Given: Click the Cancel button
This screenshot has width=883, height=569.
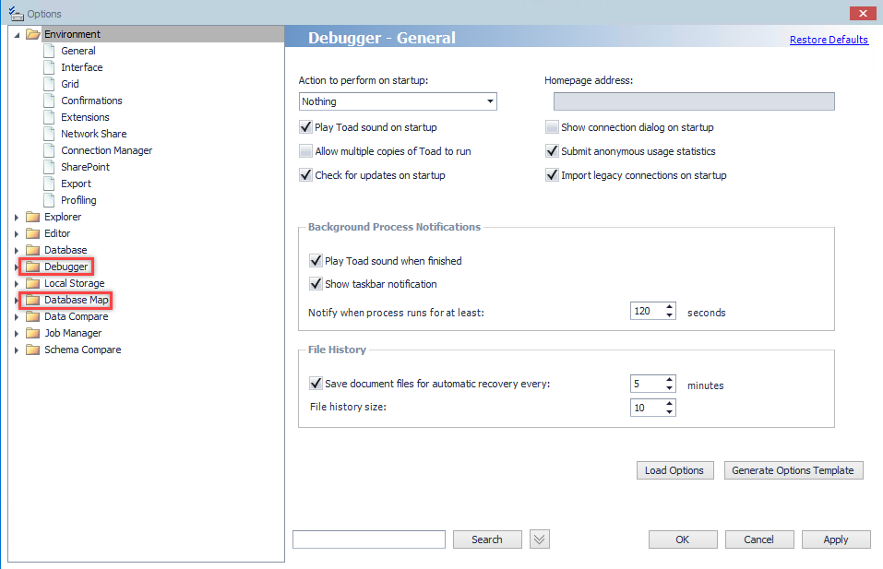Looking at the screenshot, I should (759, 539).
